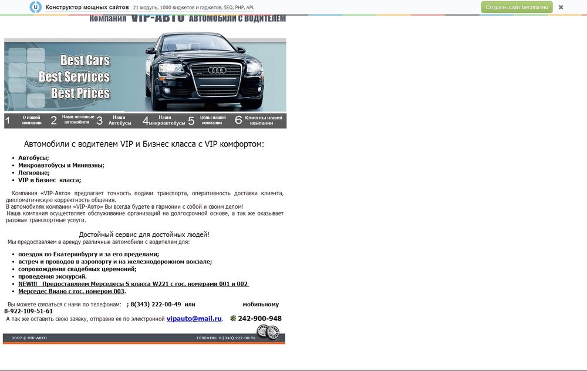Screen dimensions: 587x371
Task: Click the green 'Создать сайт бесплатно' button
Action: pos(517,7)
